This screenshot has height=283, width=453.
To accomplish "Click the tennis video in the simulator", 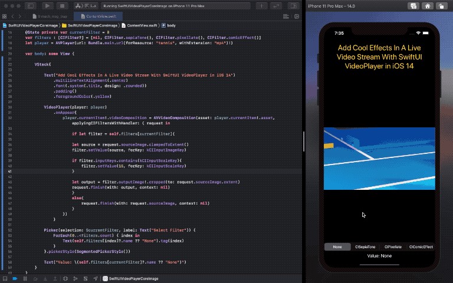I will click(x=379, y=159).
